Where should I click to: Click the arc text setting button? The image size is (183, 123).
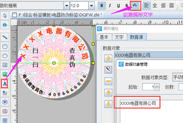[x=135, y=6]
